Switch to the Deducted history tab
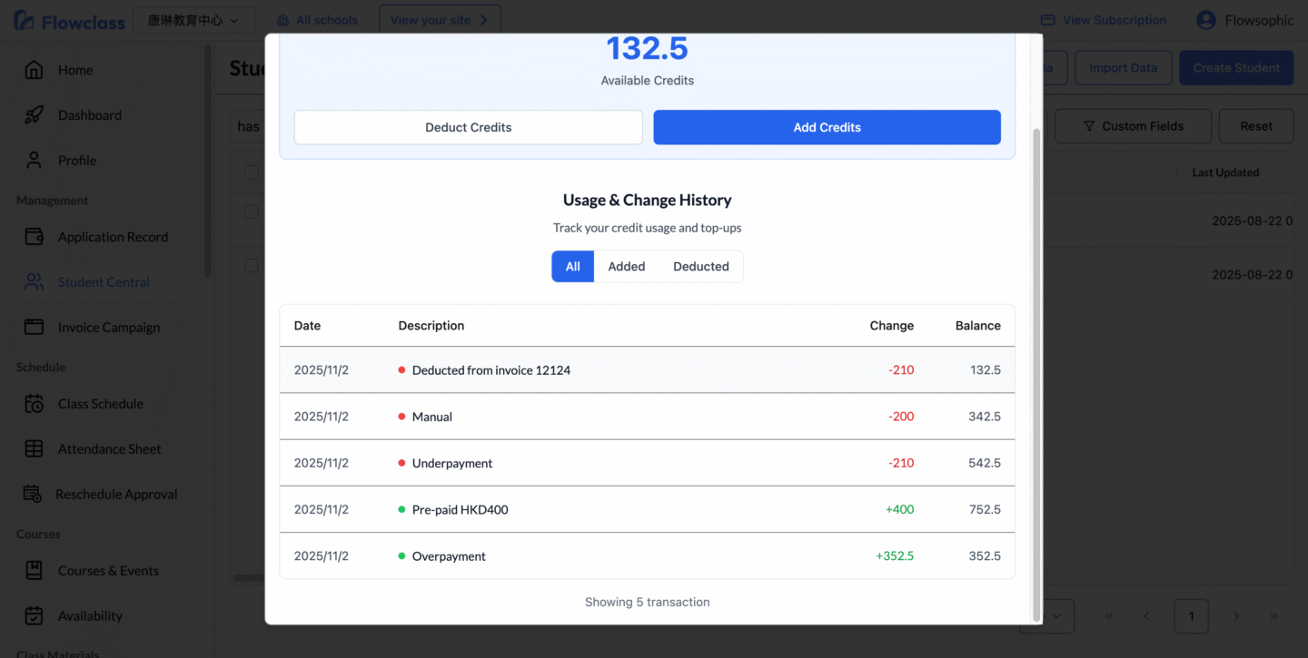Viewport: 1308px width, 658px height. pos(700,267)
